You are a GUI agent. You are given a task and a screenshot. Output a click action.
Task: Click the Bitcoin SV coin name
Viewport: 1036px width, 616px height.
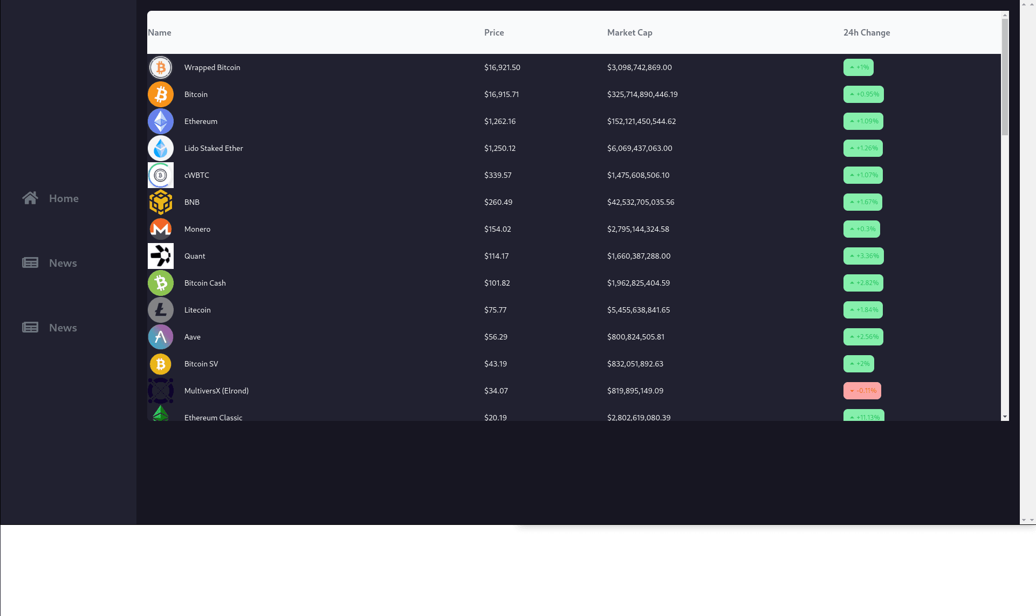pyautogui.click(x=201, y=364)
